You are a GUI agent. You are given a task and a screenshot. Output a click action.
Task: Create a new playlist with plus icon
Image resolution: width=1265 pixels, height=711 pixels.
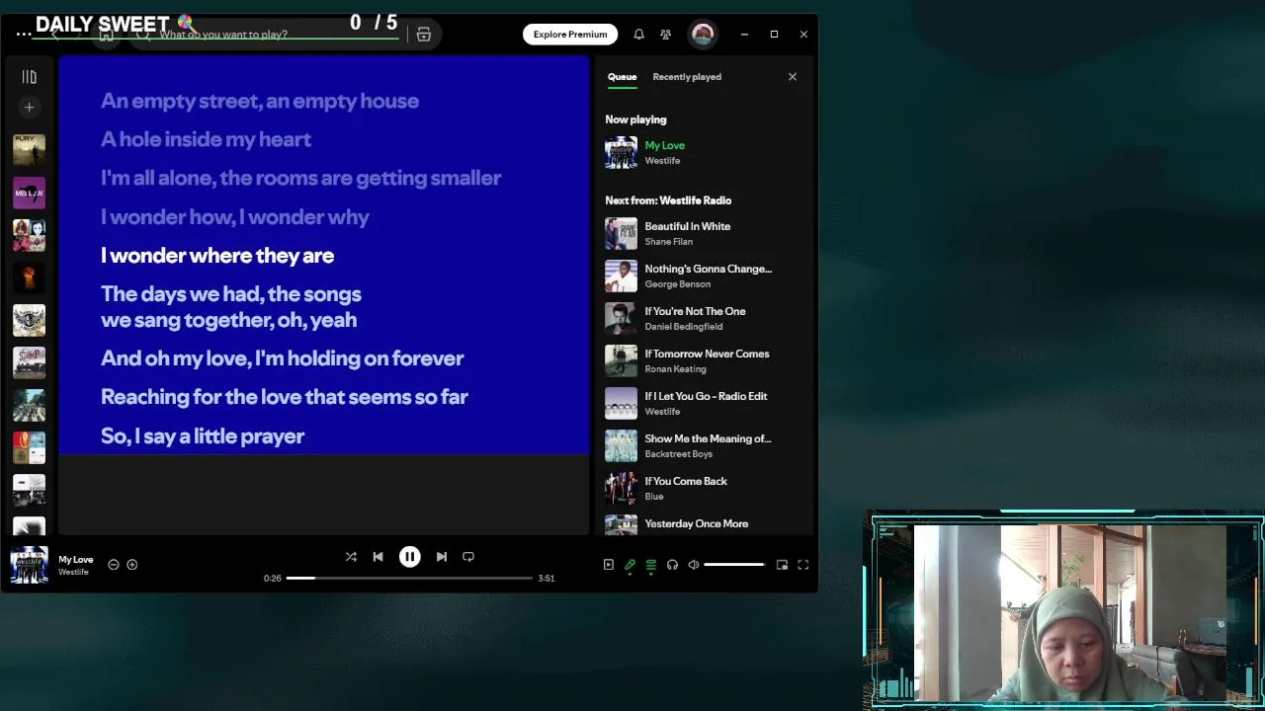(29, 107)
